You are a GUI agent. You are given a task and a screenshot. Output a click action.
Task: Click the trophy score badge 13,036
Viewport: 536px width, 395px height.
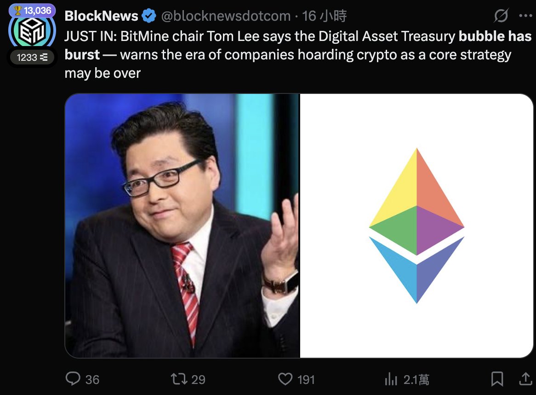click(x=32, y=11)
